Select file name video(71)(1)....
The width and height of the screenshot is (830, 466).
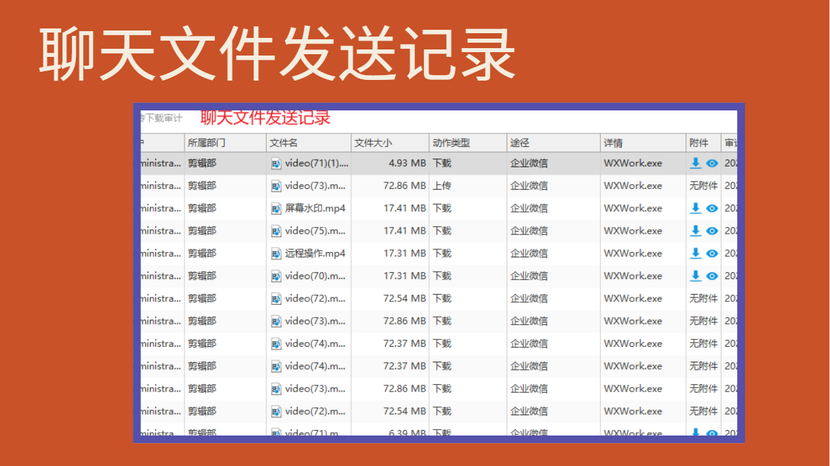coord(317,163)
